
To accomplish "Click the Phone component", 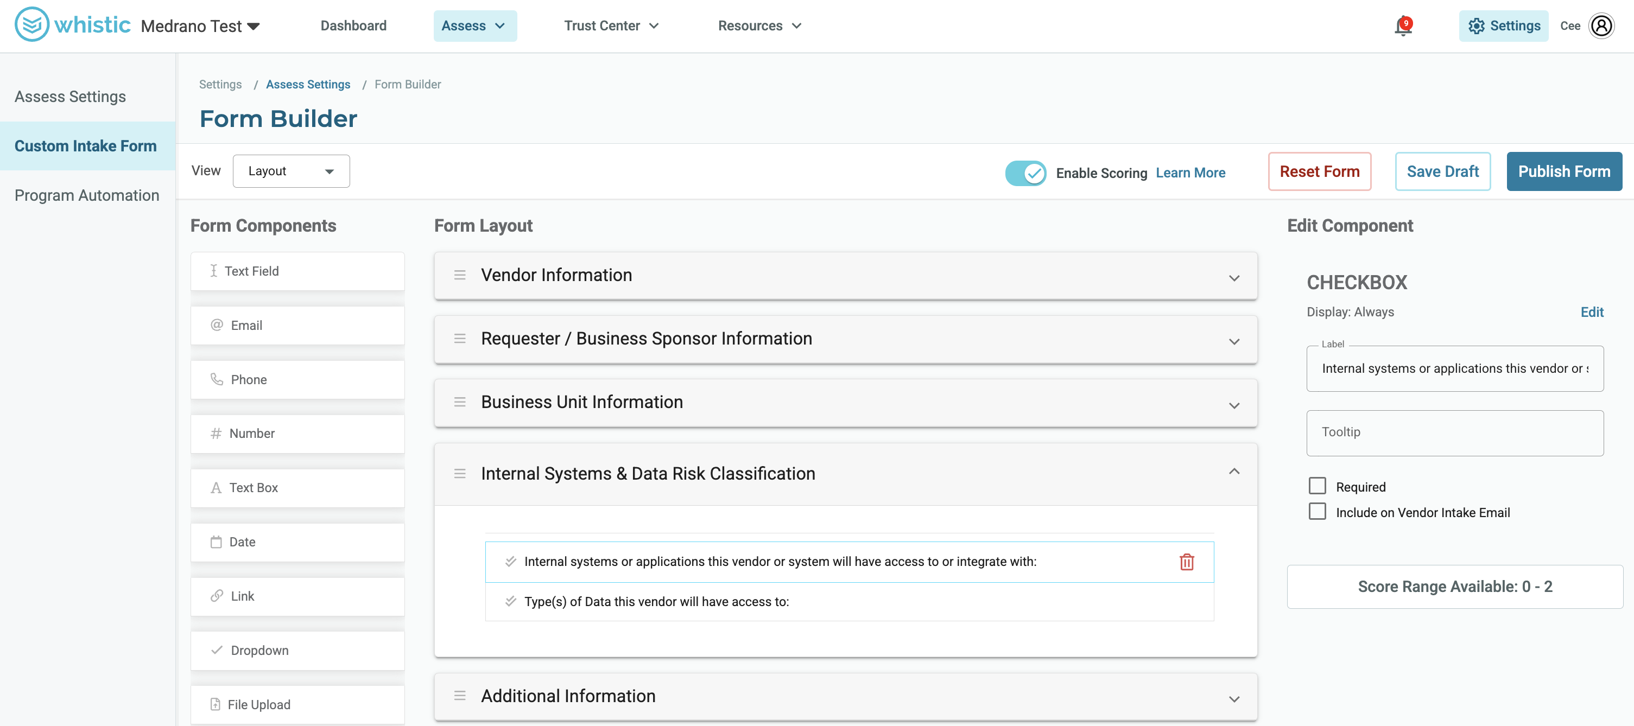I will click(x=297, y=379).
